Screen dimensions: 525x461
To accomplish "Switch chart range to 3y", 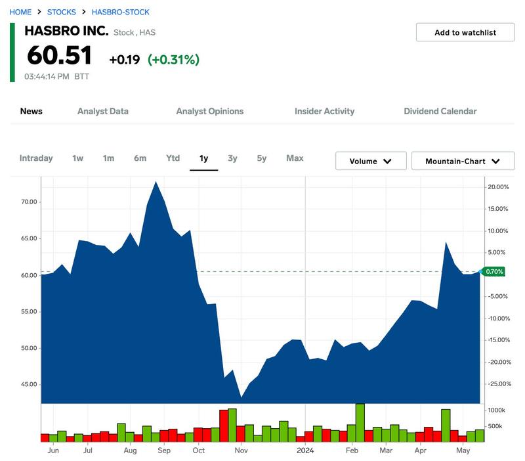I will click(x=232, y=158).
